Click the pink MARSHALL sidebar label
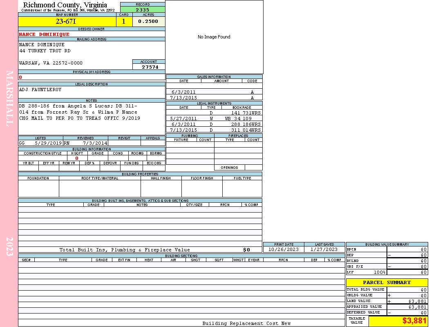The height and width of the screenshot is (327, 429). click(x=10, y=99)
